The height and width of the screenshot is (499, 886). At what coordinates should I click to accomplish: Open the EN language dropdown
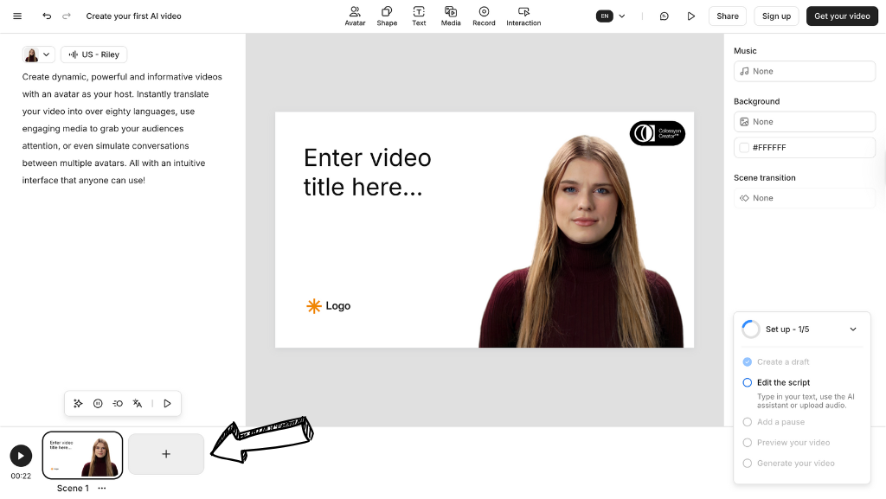click(611, 16)
